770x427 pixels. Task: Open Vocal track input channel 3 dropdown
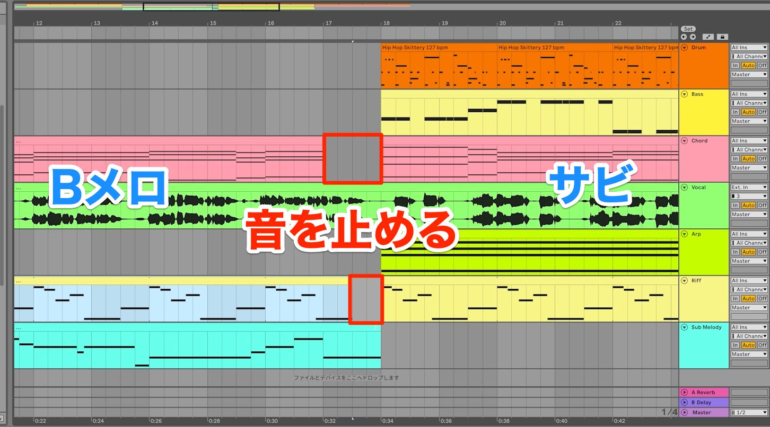749,197
